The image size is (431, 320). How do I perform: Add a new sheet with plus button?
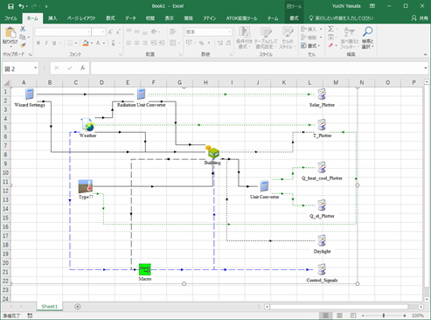[78, 307]
